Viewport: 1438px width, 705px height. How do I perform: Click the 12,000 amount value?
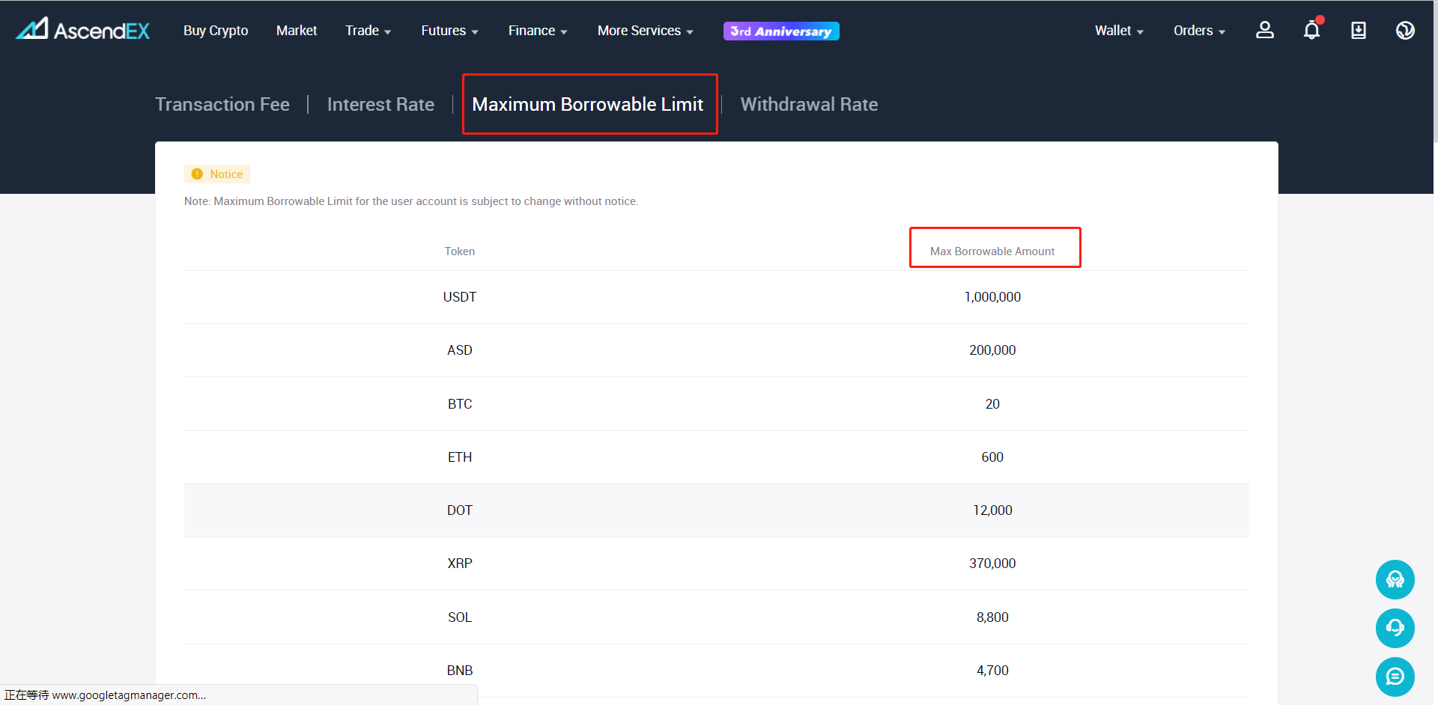click(992, 510)
